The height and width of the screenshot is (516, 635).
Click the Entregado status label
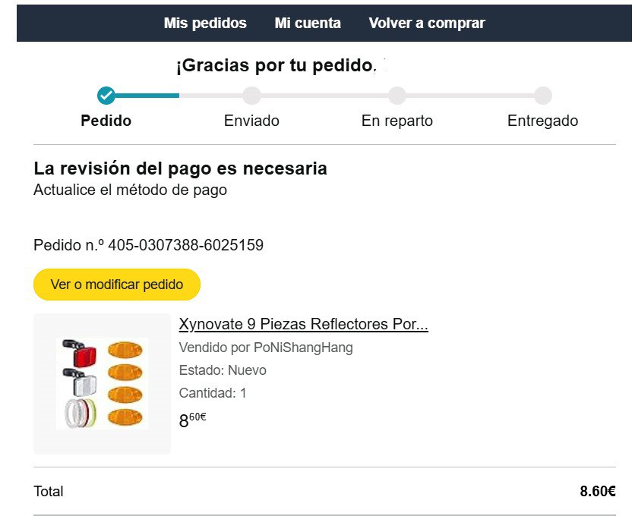(x=542, y=121)
